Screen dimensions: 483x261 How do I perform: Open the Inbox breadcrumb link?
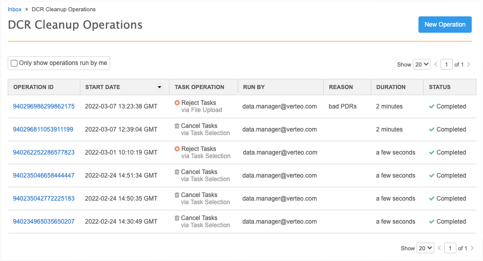pos(14,9)
